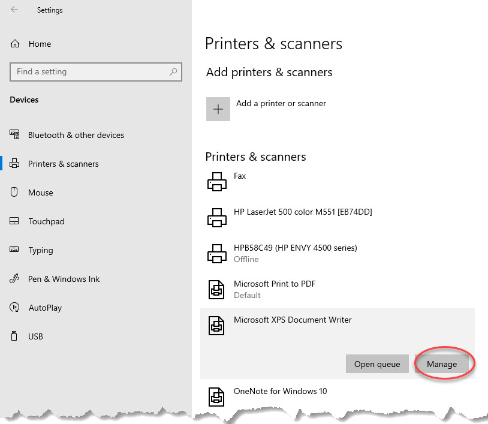Open Mouse settings
Viewport: 488px width, 424px height.
tap(40, 193)
